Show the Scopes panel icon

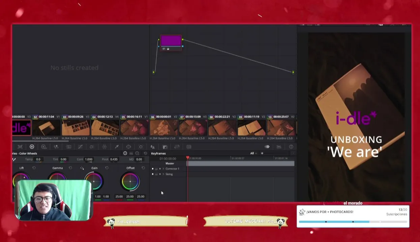tap(279, 147)
